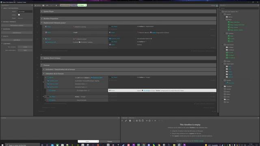Click the Preview play icon

click(x=56, y=5)
